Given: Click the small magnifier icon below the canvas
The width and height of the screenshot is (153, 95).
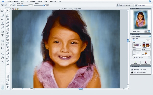Looking at the screenshot, I should tap(12, 89).
